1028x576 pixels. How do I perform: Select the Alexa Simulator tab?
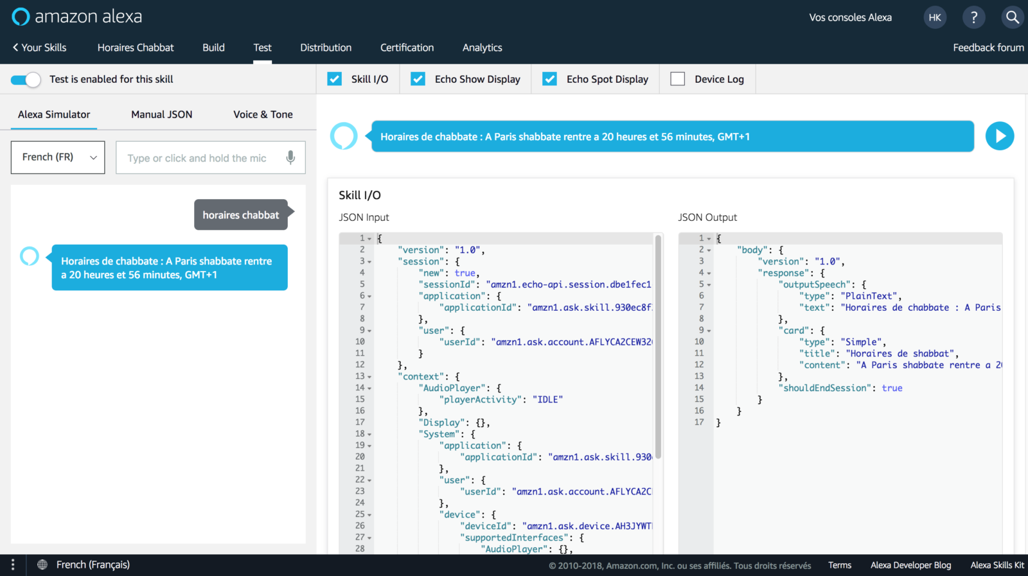pyautogui.click(x=54, y=114)
